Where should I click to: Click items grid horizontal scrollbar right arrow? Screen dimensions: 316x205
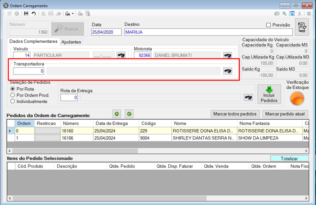(x=306, y=198)
